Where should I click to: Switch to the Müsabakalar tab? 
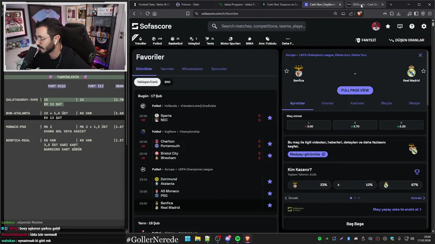[192, 69]
